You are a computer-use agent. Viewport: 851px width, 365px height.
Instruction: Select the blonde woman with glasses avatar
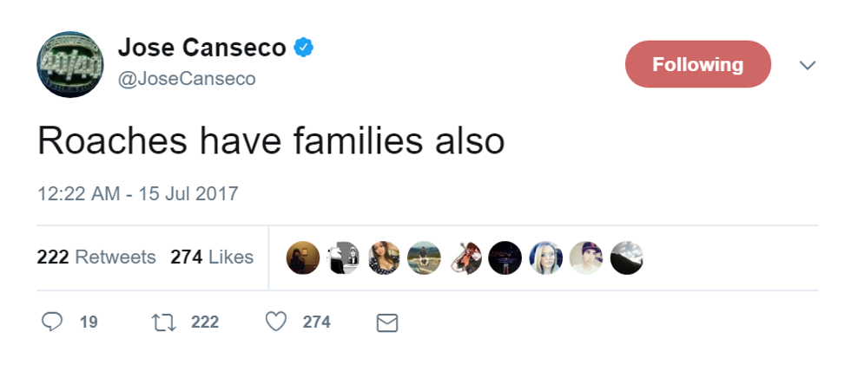coord(545,257)
